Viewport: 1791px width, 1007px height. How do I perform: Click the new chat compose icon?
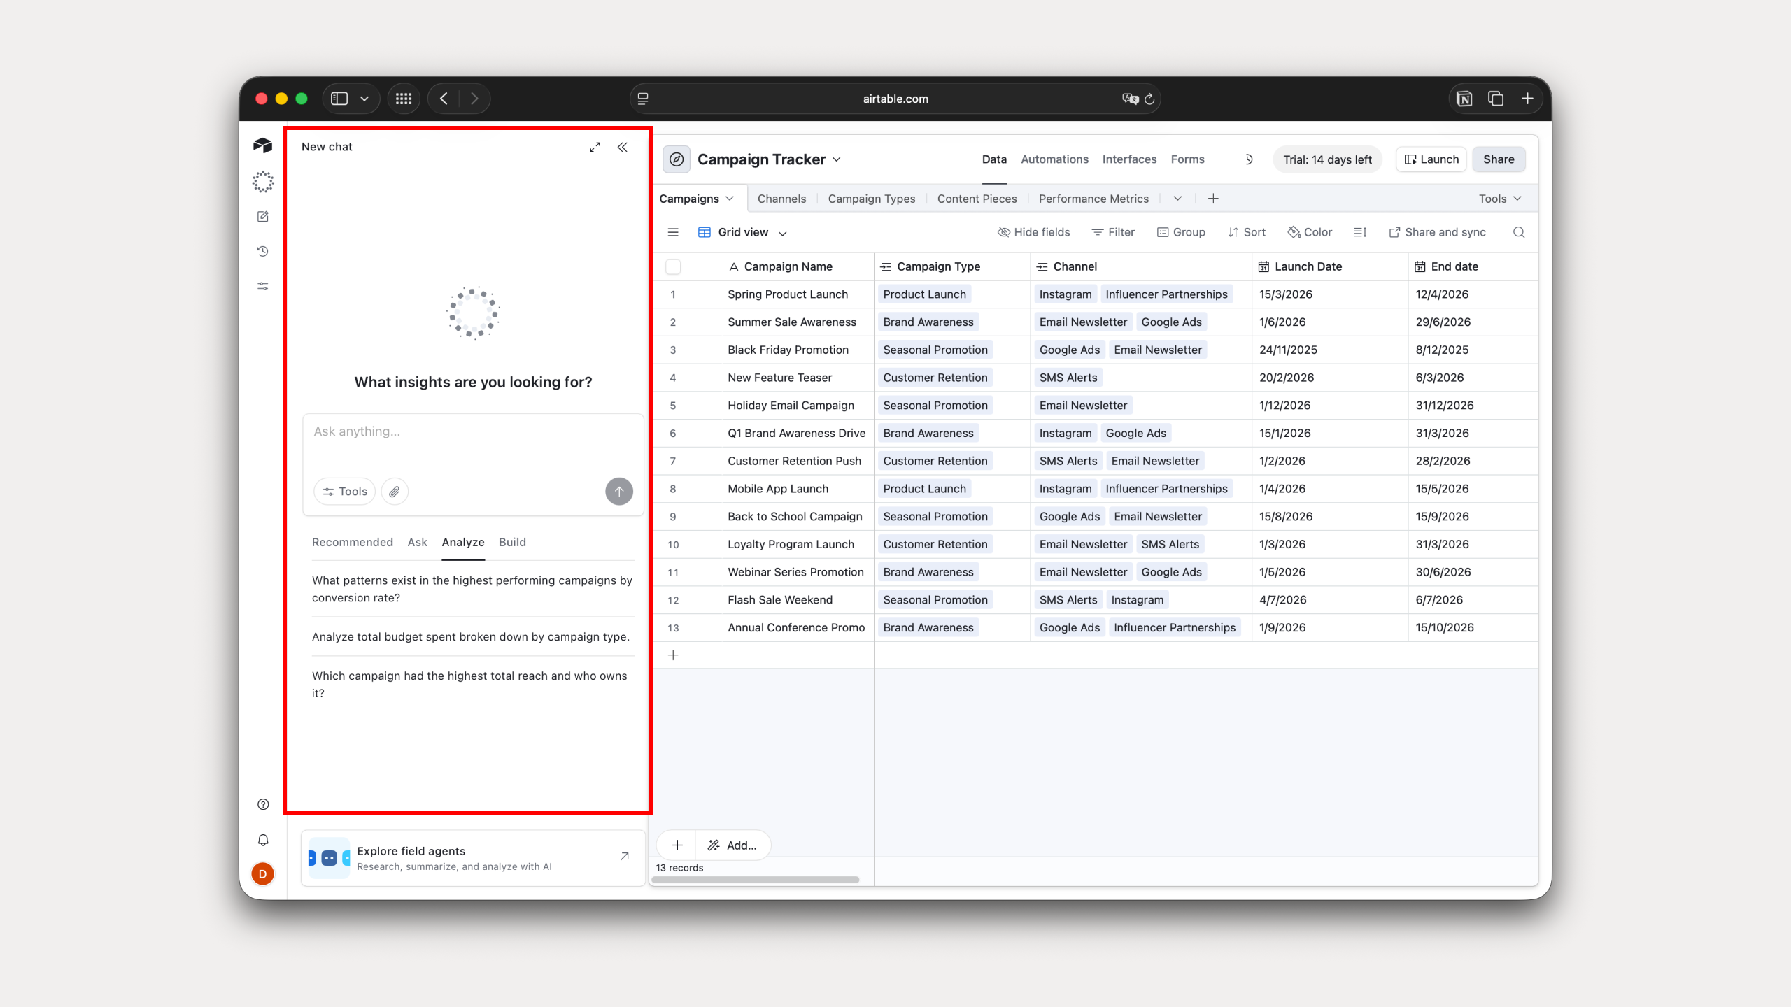click(263, 217)
